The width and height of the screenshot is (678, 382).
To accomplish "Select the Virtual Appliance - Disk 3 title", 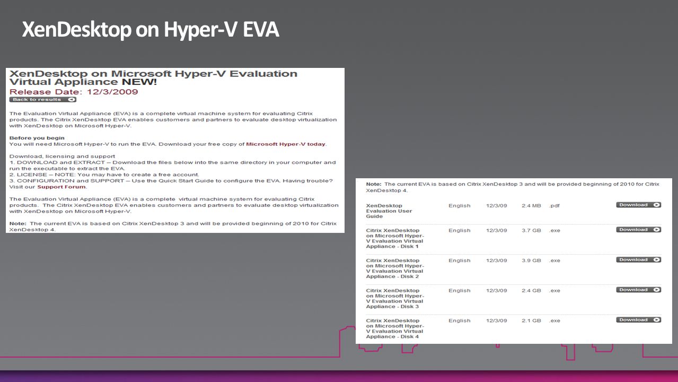I will pos(395,299).
